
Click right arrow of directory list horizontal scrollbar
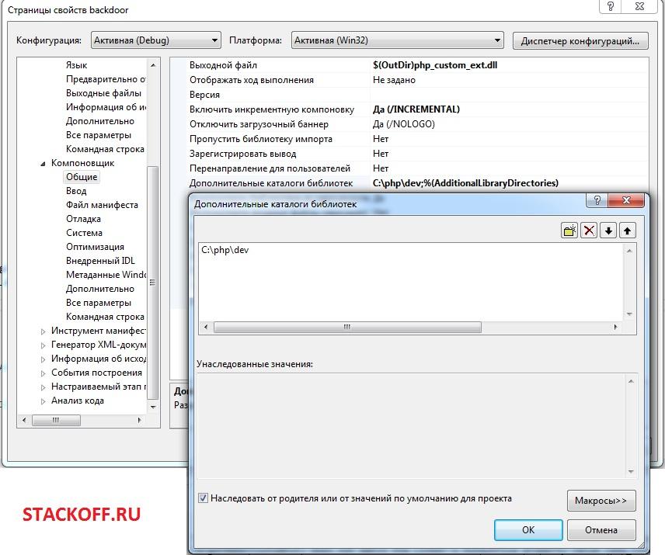tap(615, 327)
